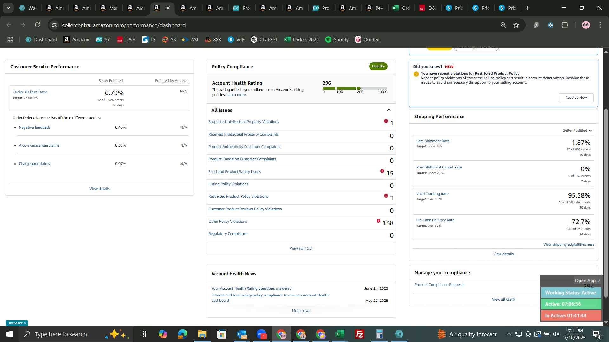The image size is (609, 342).
Task: Open View details under Shipping Performance
Action: click(x=503, y=254)
